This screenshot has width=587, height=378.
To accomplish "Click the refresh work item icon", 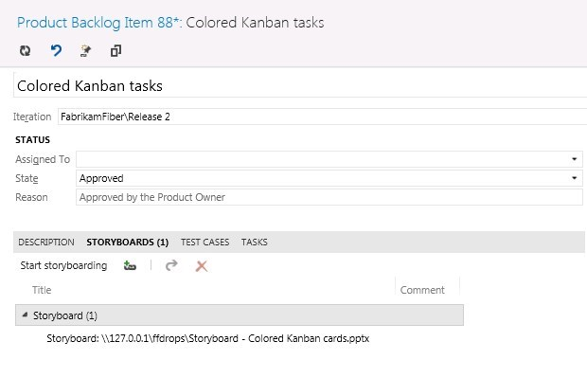I will click(25, 50).
